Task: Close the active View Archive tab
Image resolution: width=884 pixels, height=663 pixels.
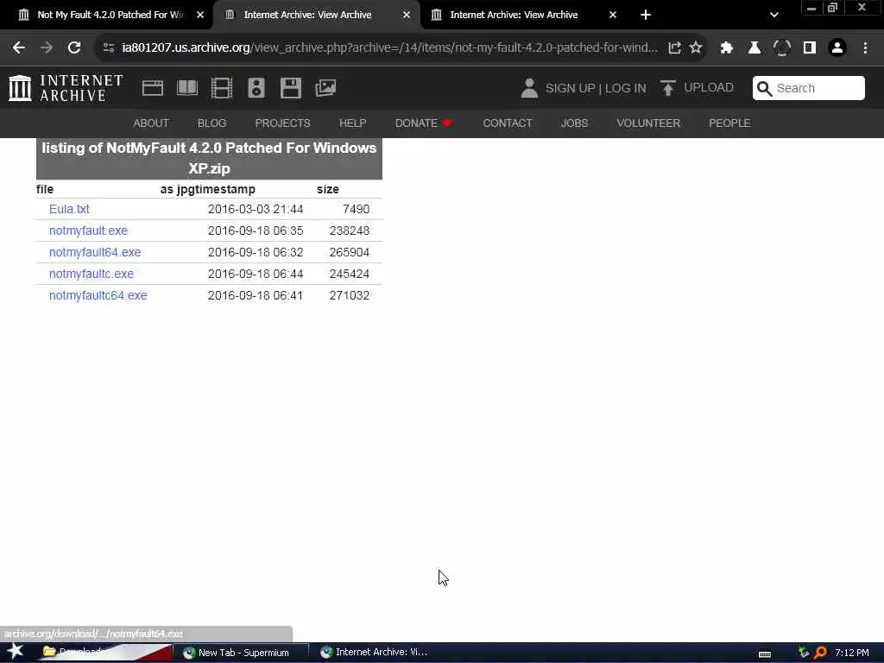Action: click(x=407, y=15)
